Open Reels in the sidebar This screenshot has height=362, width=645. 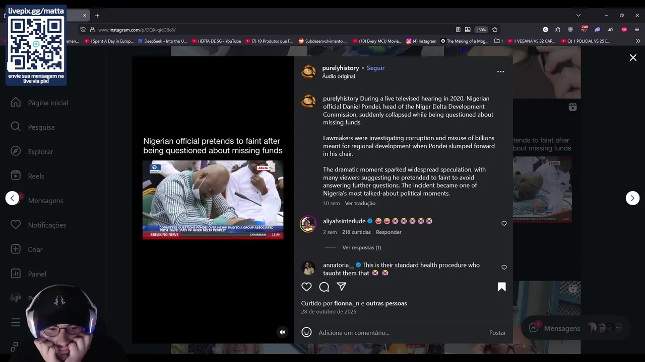pos(27,176)
